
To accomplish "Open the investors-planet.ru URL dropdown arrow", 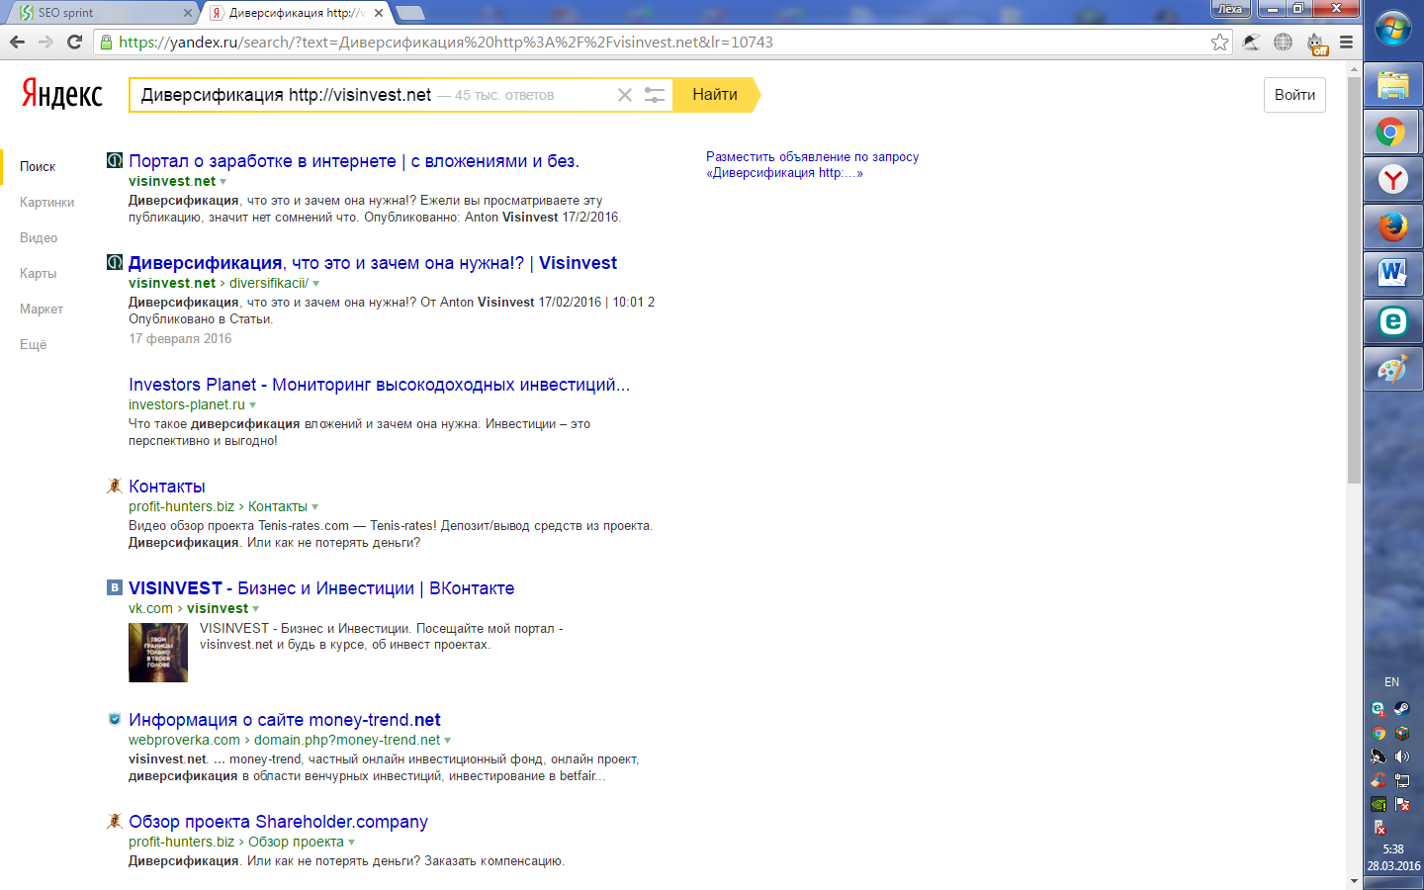I will 253,405.
